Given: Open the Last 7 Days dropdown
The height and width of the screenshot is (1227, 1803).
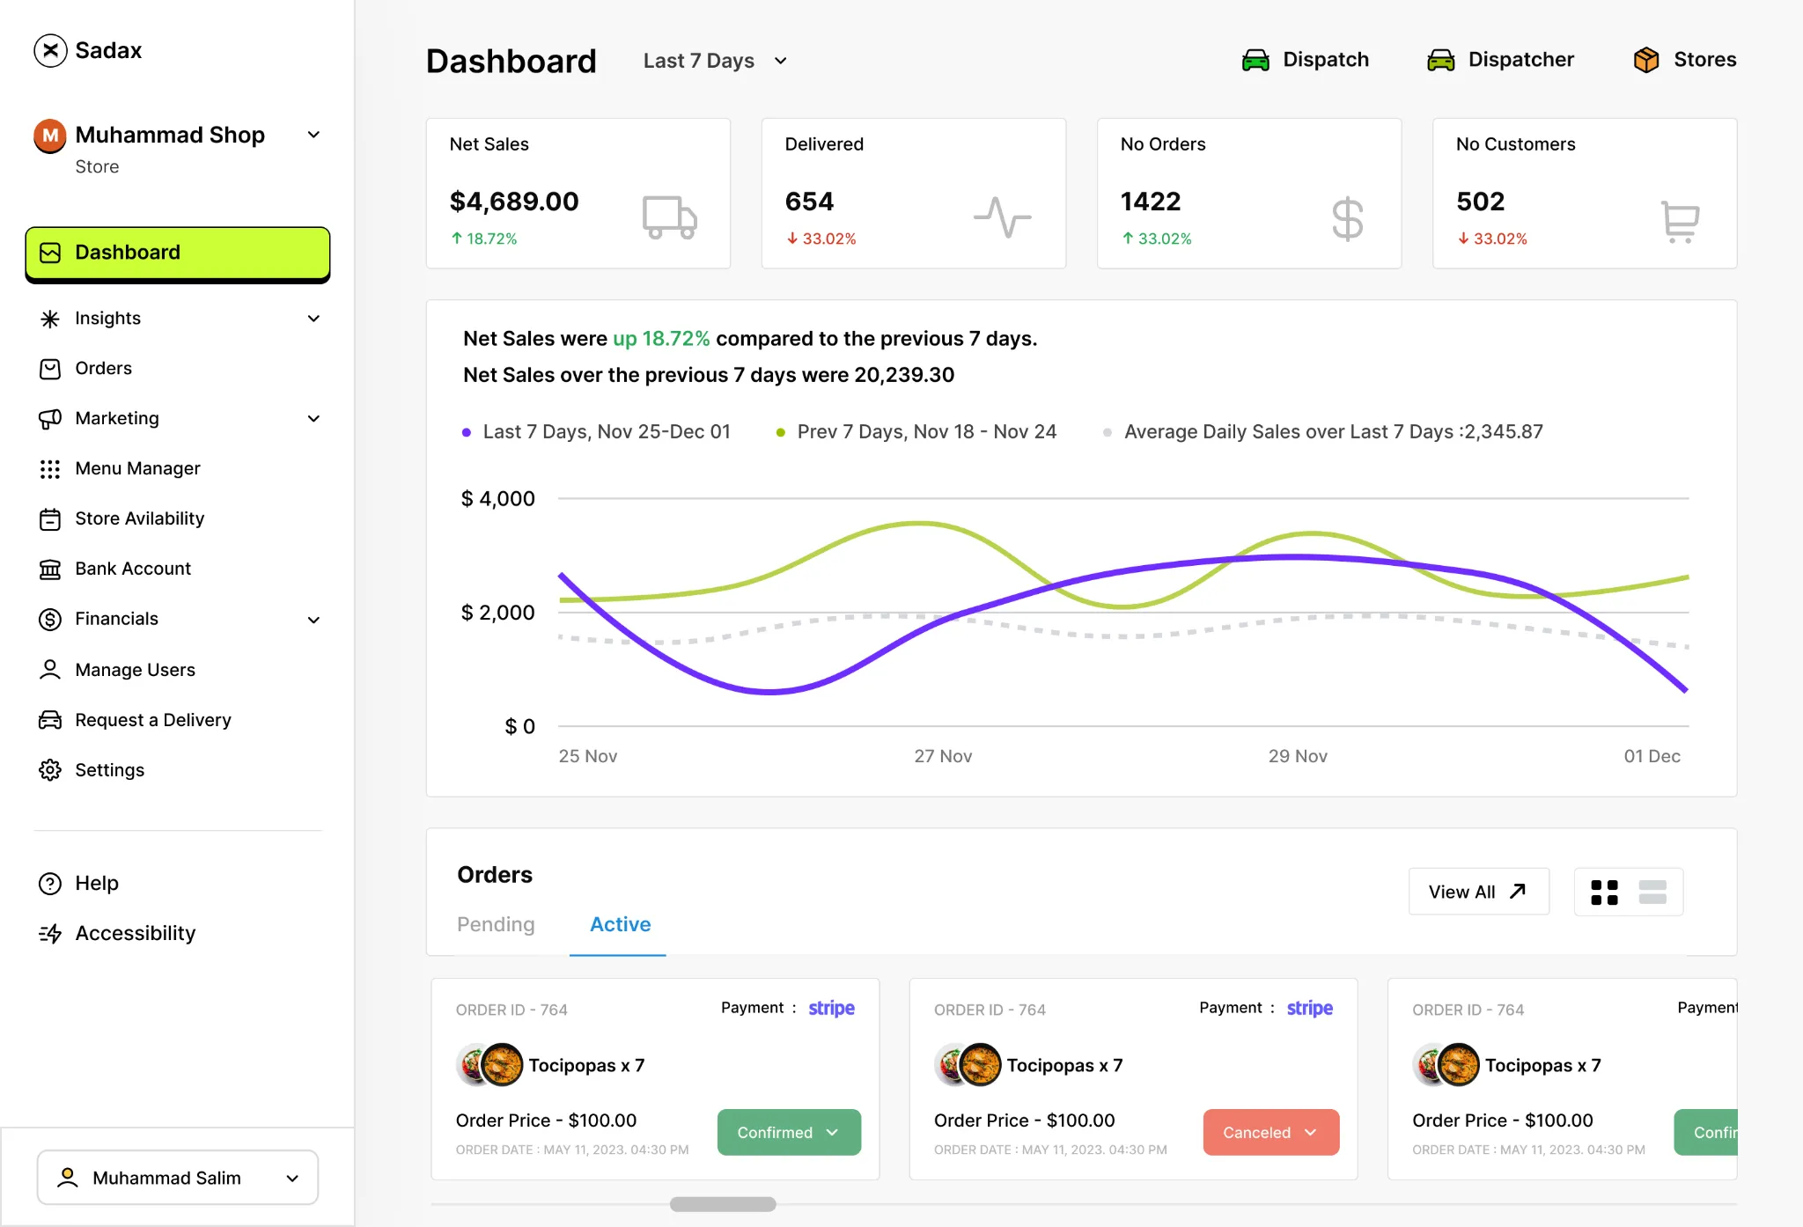Looking at the screenshot, I should (x=714, y=60).
